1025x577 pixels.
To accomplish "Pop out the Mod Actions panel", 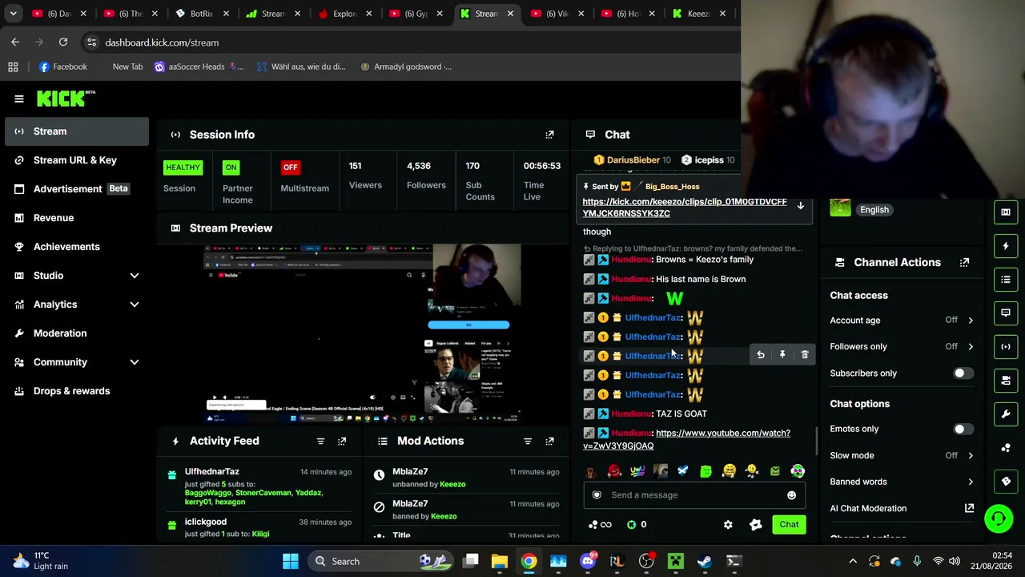I will pyautogui.click(x=549, y=441).
